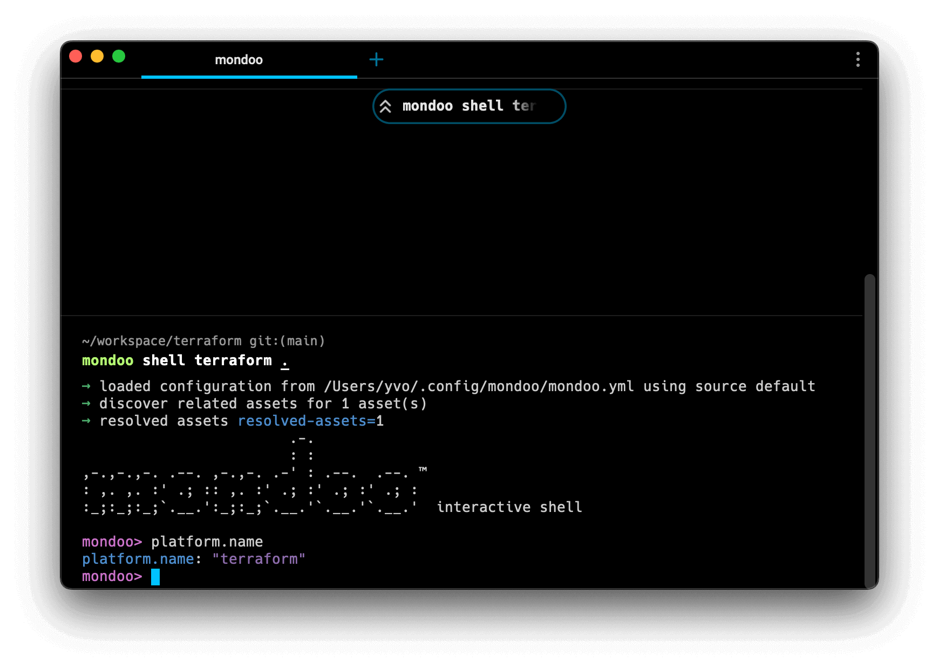Click the vertical scrollbar thumb
Image resolution: width=939 pixels, height=669 pixels.
tap(869, 431)
